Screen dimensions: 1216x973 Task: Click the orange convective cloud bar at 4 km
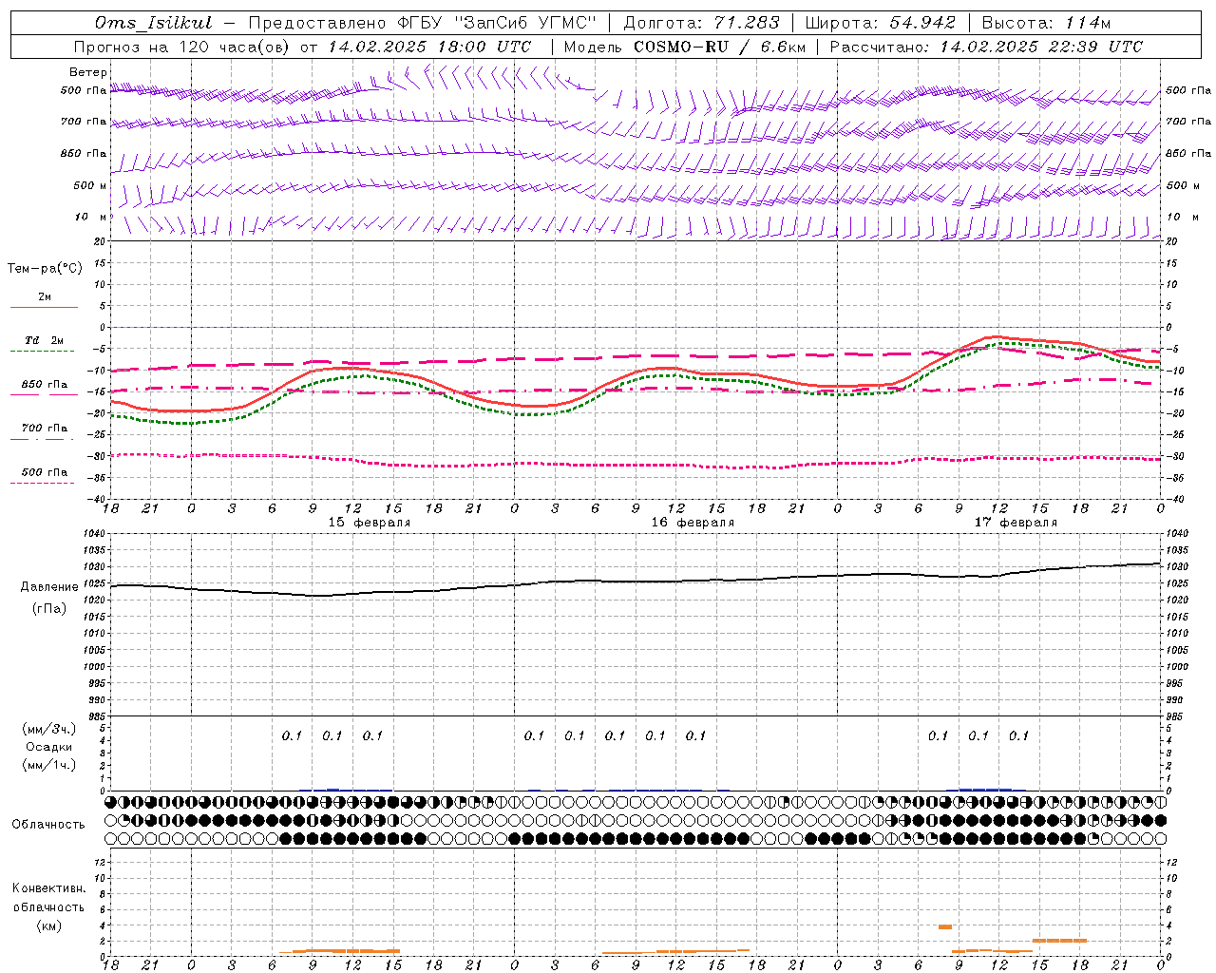pos(945,926)
